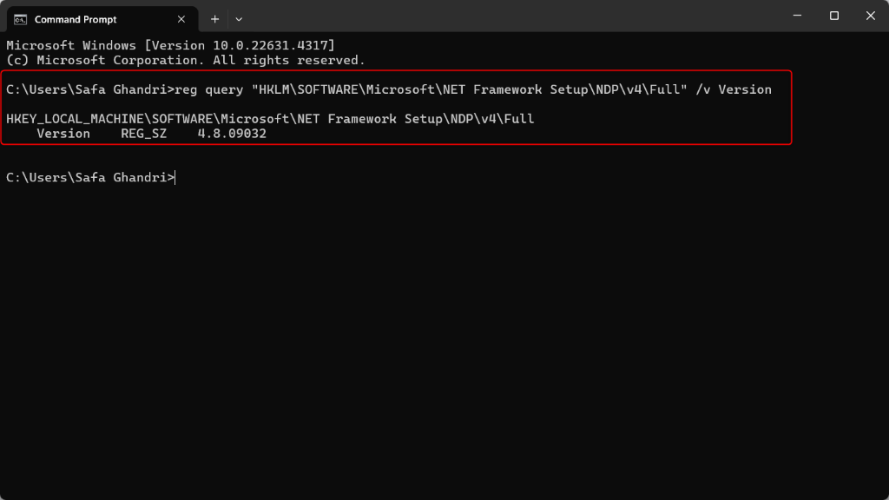Click the Command Prompt terminal icon in tab
The image size is (889, 500).
[21, 19]
